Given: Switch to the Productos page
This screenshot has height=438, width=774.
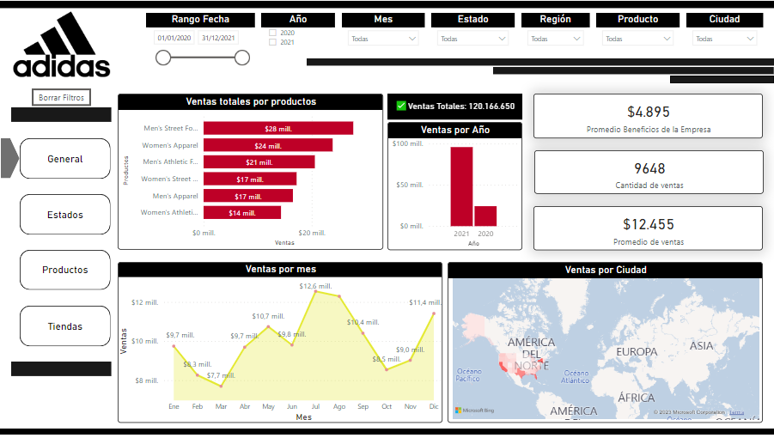Looking at the screenshot, I should pyautogui.click(x=65, y=270).
